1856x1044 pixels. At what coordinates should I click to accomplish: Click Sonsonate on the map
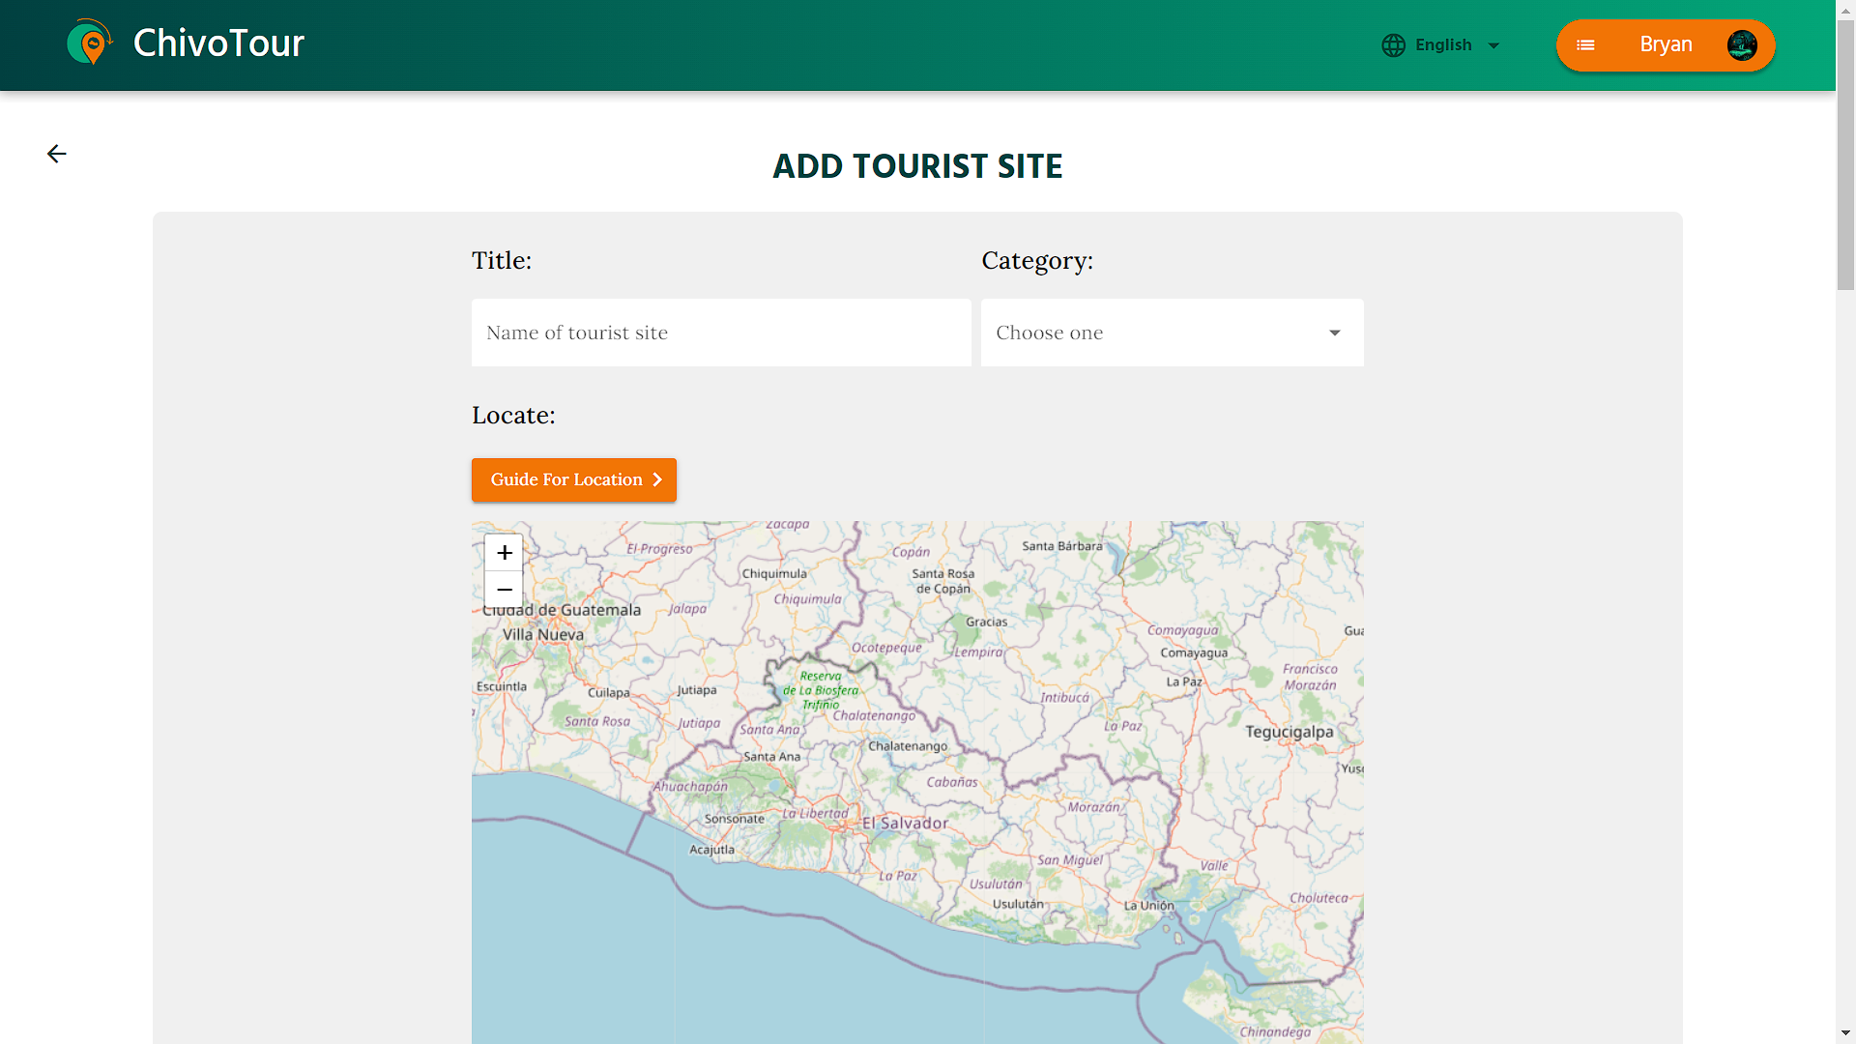click(x=734, y=819)
